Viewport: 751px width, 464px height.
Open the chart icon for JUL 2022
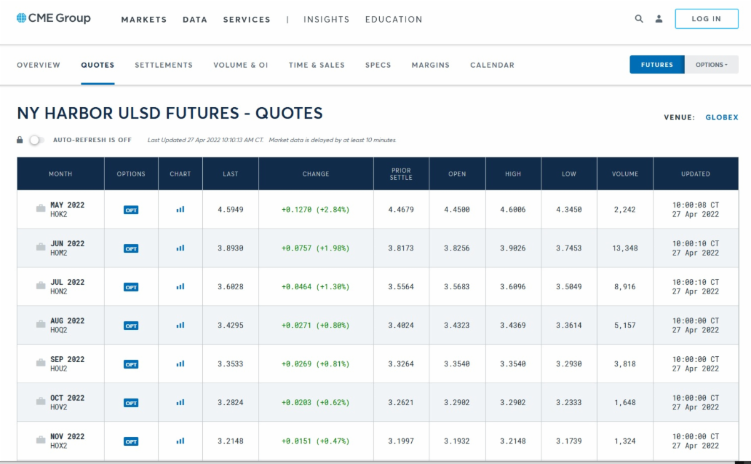click(180, 287)
